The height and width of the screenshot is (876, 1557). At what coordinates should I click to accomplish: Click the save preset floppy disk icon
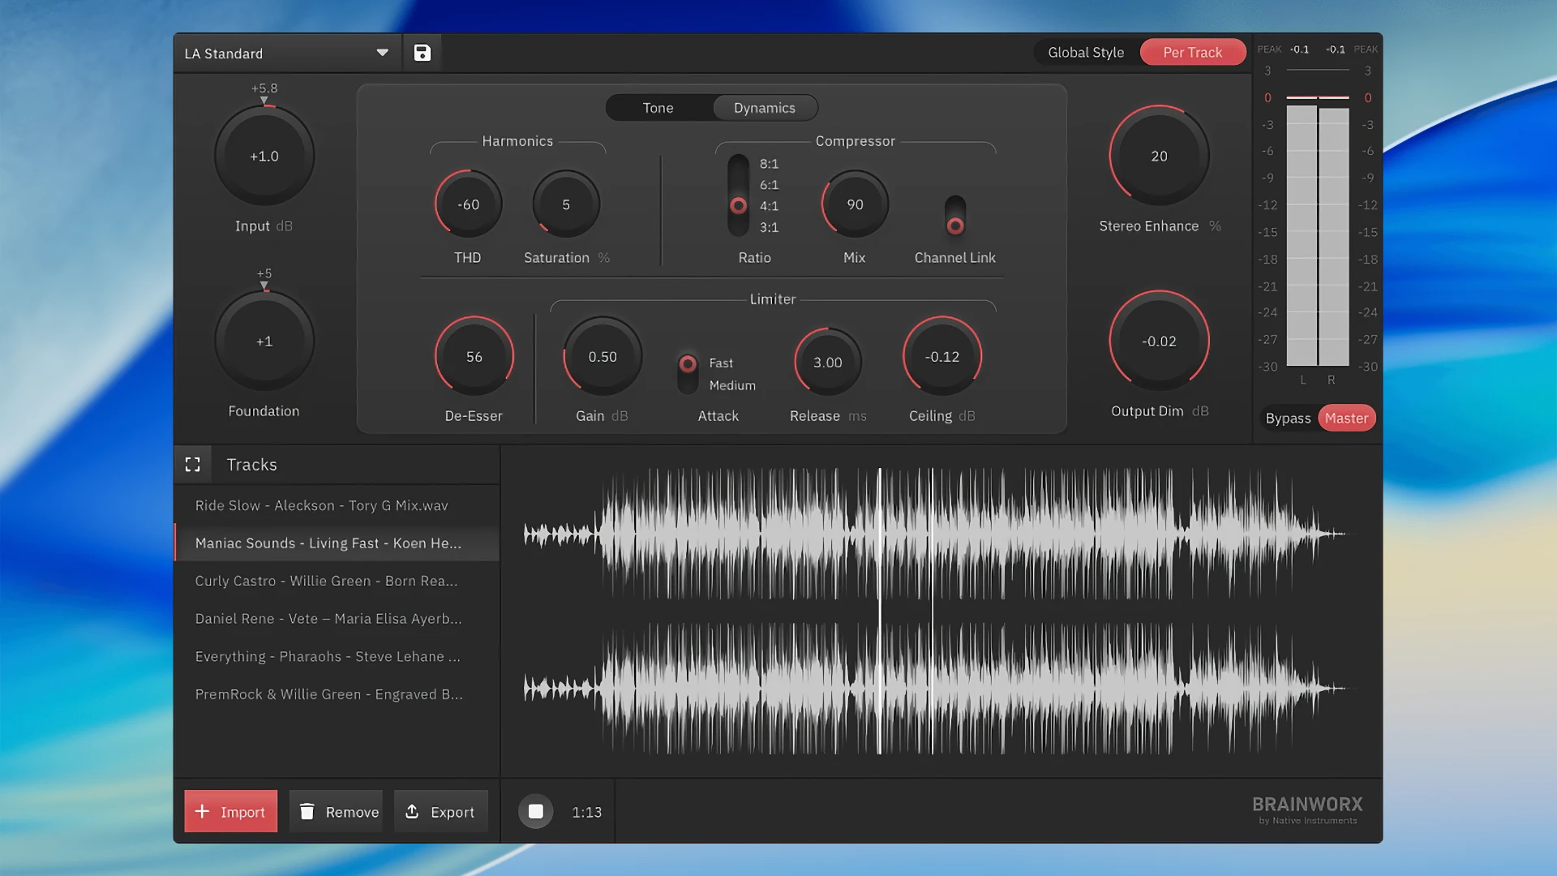(422, 53)
